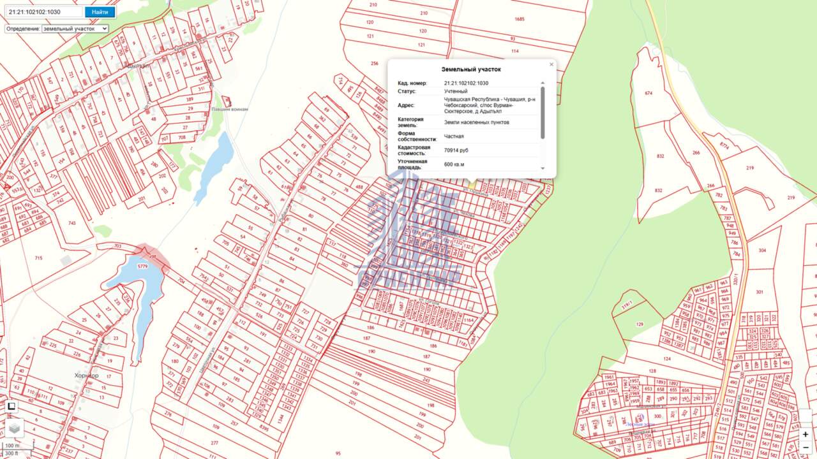This screenshot has width=817, height=459.
Task: Close the Земельный участок info popup
Action: [551, 64]
